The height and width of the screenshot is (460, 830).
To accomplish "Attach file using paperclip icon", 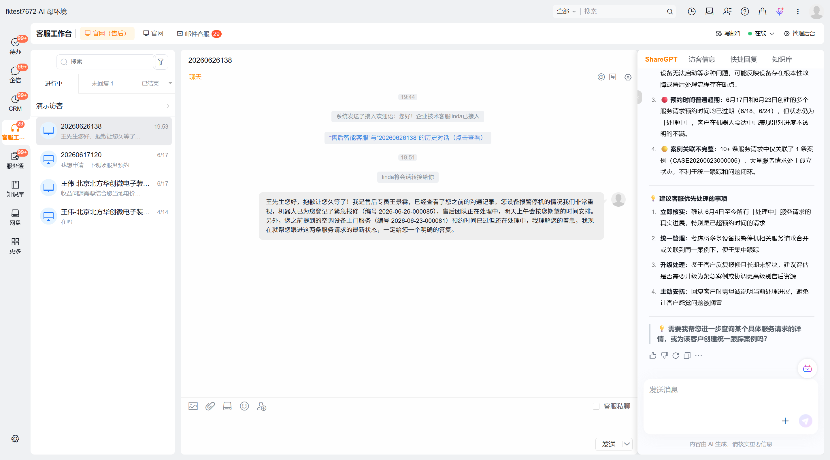I will 210,406.
